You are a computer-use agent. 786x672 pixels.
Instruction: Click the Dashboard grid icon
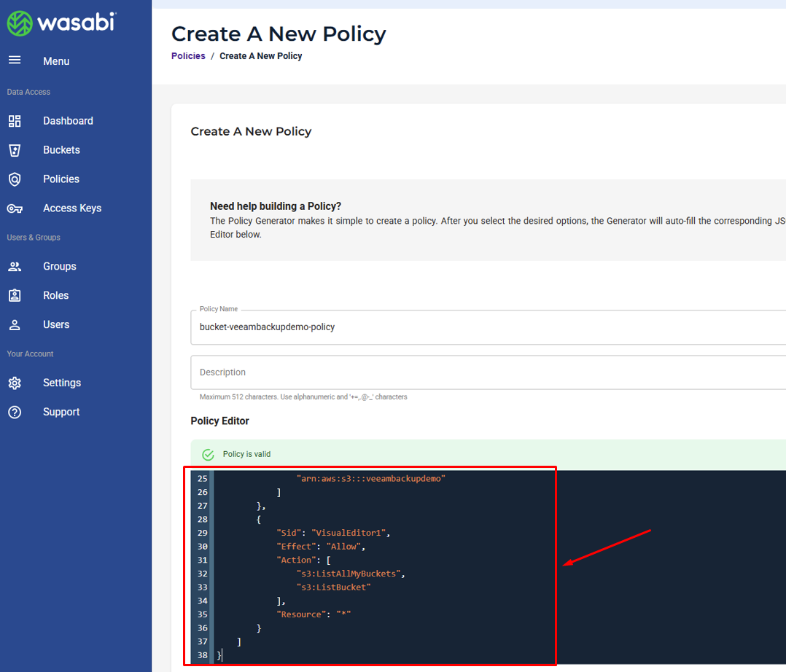(15, 121)
